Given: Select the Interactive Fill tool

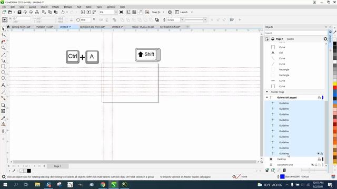Looking at the screenshot, I should 3,124.
